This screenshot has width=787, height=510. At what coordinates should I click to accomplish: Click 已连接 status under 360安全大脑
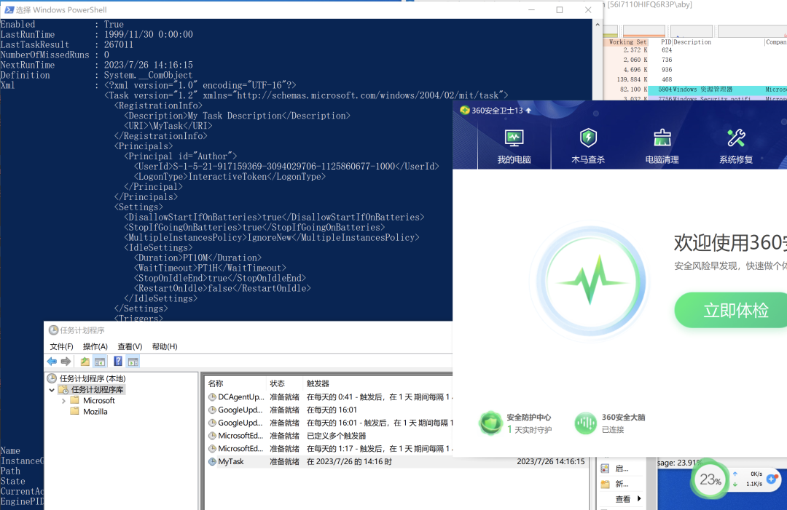tap(613, 430)
